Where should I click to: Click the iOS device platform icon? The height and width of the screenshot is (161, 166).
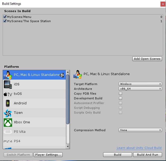click(8, 84)
